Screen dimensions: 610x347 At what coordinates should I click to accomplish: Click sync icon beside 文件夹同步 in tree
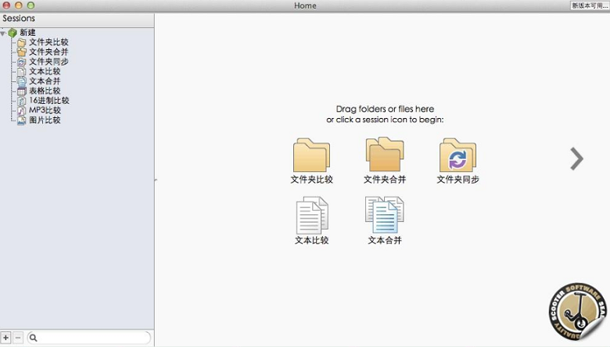tap(22, 62)
